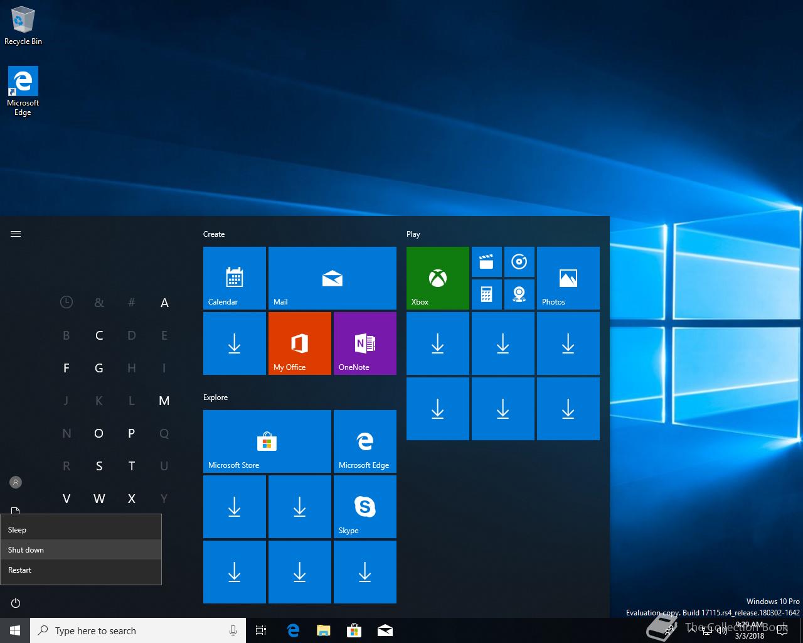Select the Recycle Bin desktop icon
Screen dimensions: 803x643
23,26
